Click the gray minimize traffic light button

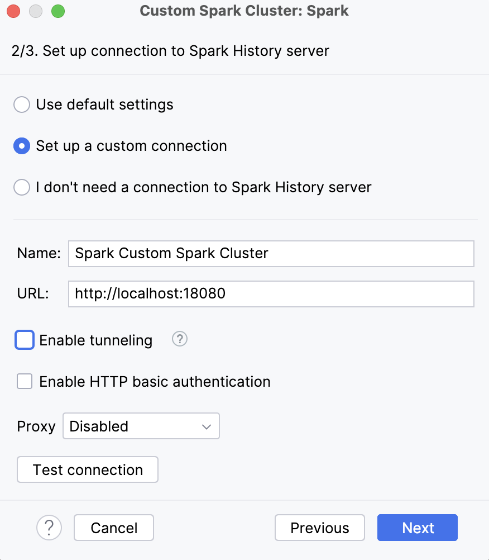coord(36,11)
